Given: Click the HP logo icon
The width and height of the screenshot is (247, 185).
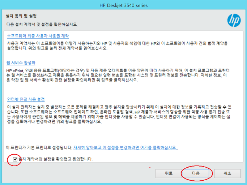Looking at the screenshot, I should pos(234,20).
